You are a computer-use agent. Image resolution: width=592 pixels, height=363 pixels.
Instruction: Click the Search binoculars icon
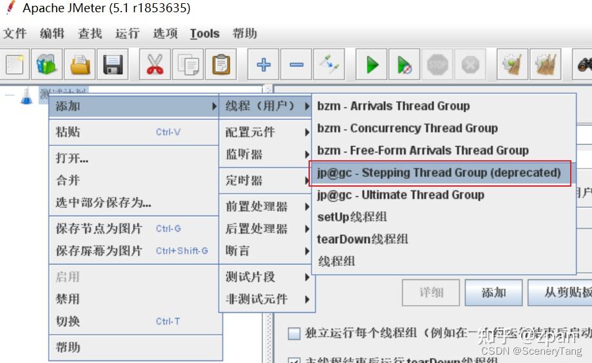[584, 64]
